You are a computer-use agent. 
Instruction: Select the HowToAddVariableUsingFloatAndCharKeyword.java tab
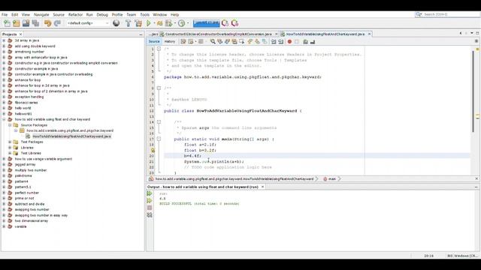[325, 34]
